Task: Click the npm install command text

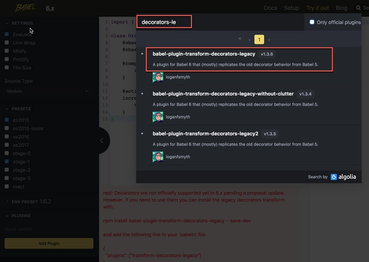Action: (177, 220)
